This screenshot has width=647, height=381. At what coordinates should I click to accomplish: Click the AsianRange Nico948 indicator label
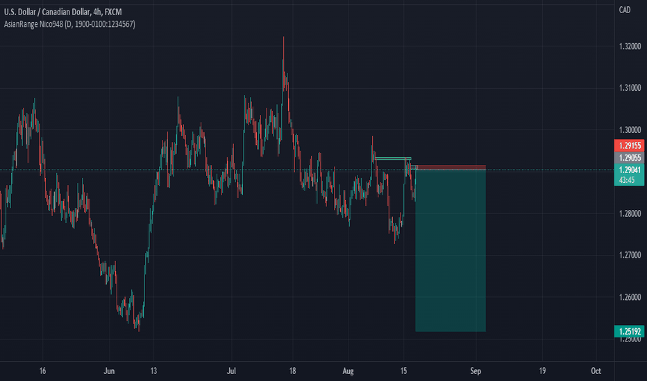[69, 24]
